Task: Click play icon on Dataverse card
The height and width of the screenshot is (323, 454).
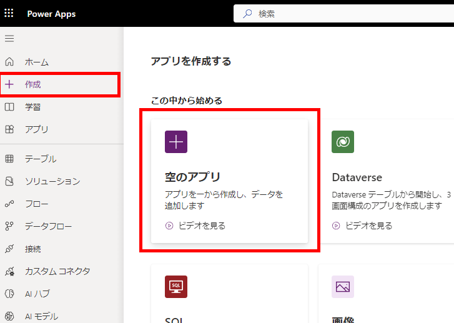Action: [x=336, y=226]
